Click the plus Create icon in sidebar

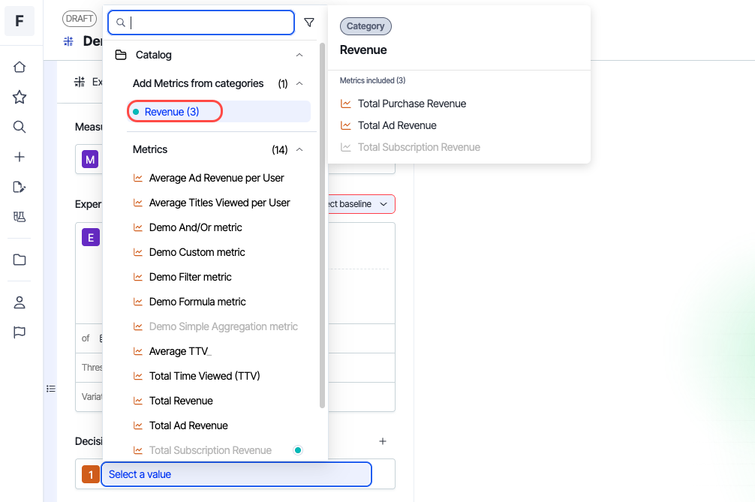20,157
